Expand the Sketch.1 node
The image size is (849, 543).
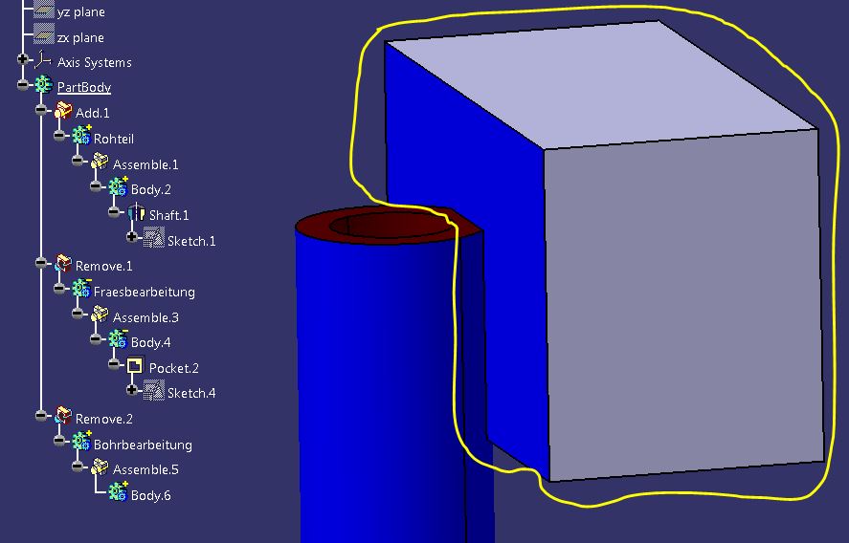coord(132,237)
